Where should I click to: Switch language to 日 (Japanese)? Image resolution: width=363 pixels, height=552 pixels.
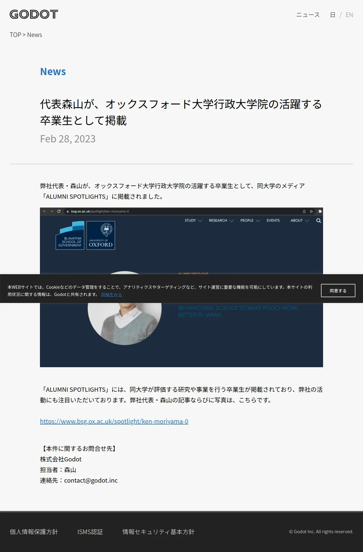pos(332,15)
